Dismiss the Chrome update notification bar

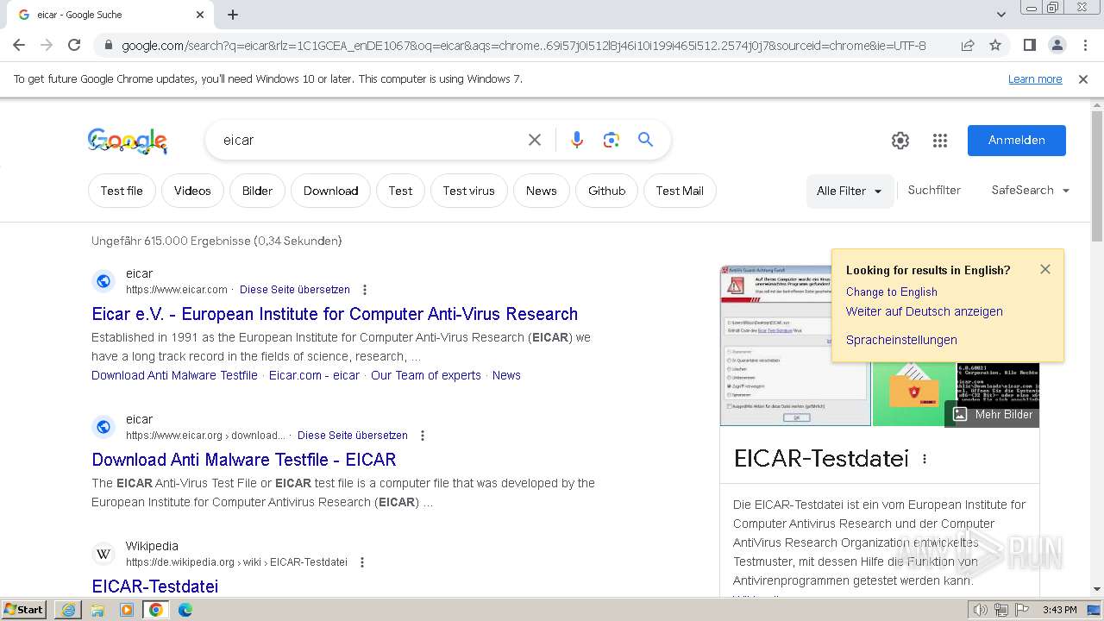pos(1083,78)
